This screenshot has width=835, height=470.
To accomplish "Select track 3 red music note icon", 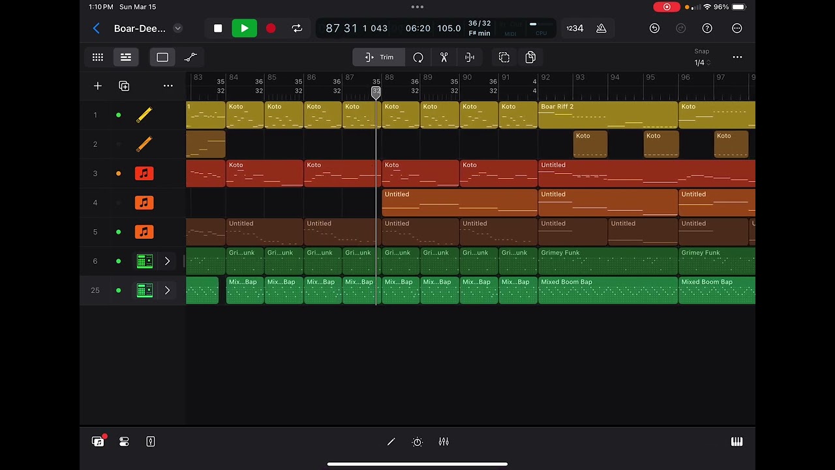I will tap(144, 174).
